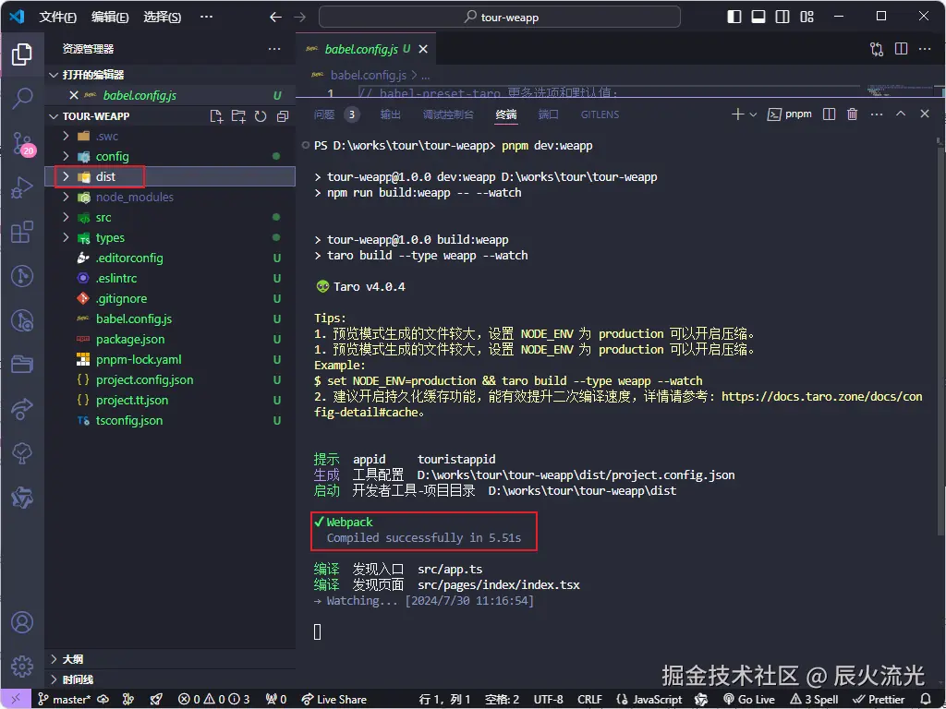
Task: Split the terminal pane
Action: [829, 114]
